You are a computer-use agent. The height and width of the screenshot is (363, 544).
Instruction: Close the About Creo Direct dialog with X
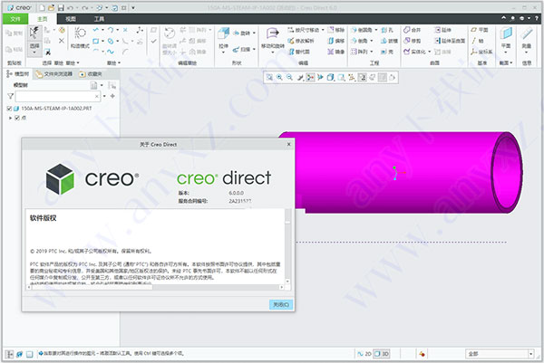288,144
